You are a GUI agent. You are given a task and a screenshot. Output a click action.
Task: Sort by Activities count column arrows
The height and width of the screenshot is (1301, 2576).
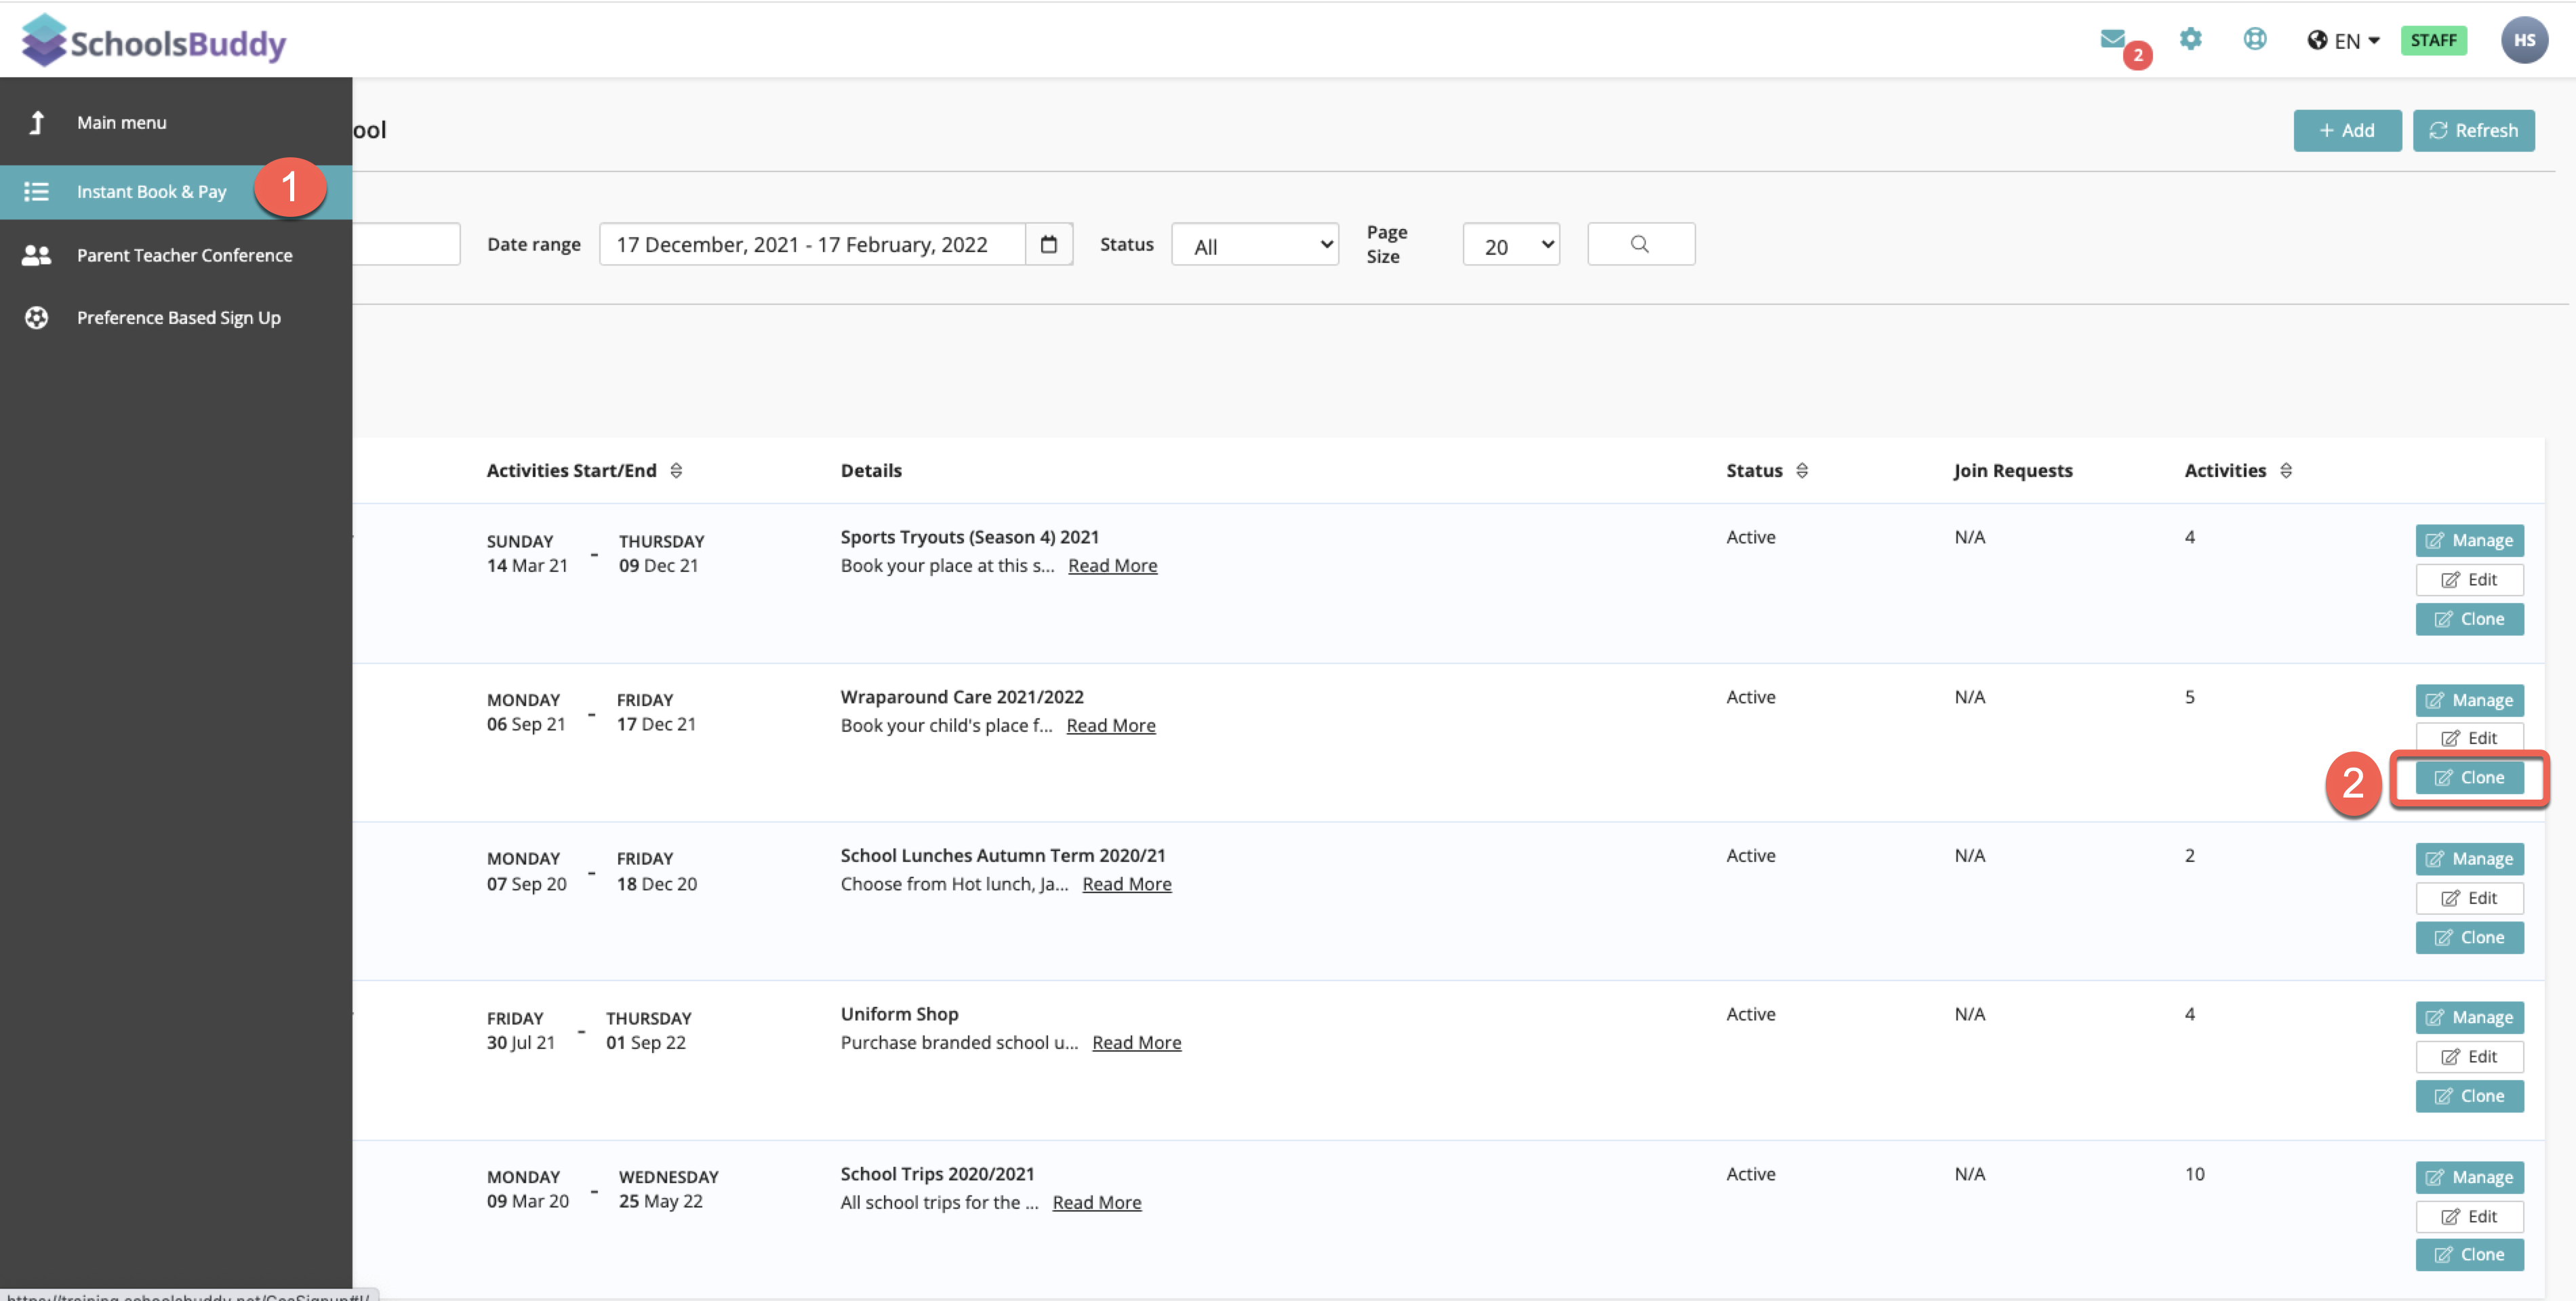point(2285,471)
